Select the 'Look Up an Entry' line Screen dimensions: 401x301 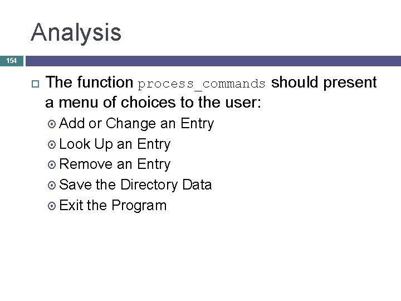point(115,144)
